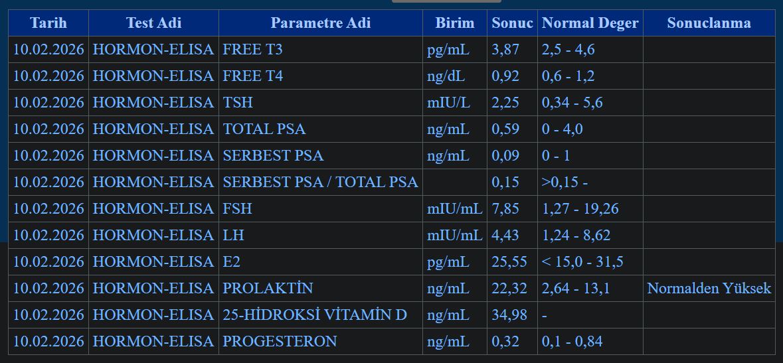
Task: Click the E2 normal range '< 15,0 - 31,5'
Action: point(582,262)
